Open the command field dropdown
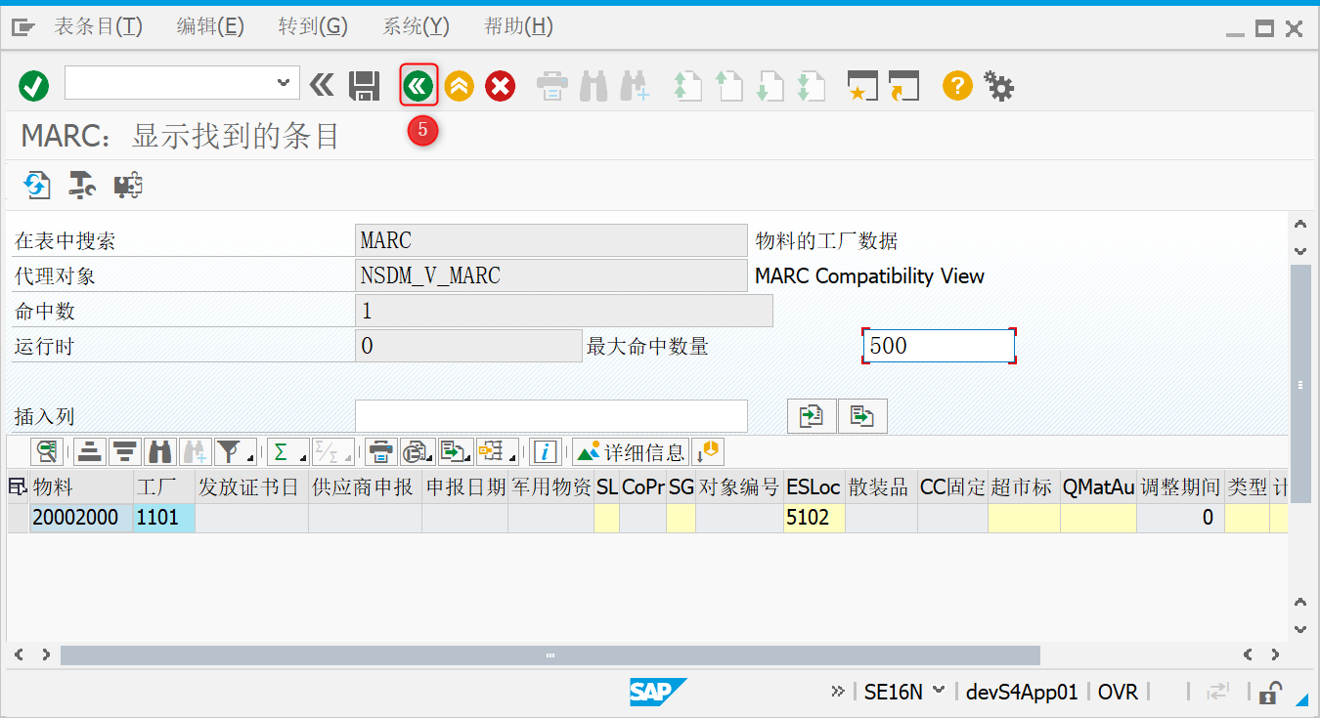This screenshot has width=1320, height=718. tap(285, 83)
